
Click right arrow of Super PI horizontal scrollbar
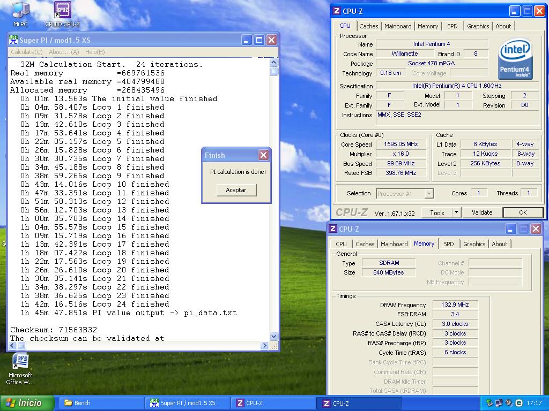point(264,346)
